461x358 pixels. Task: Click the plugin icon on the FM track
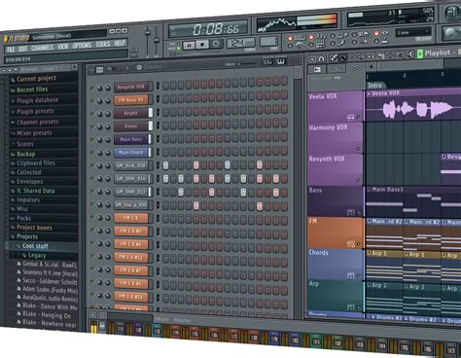(350, 244)
